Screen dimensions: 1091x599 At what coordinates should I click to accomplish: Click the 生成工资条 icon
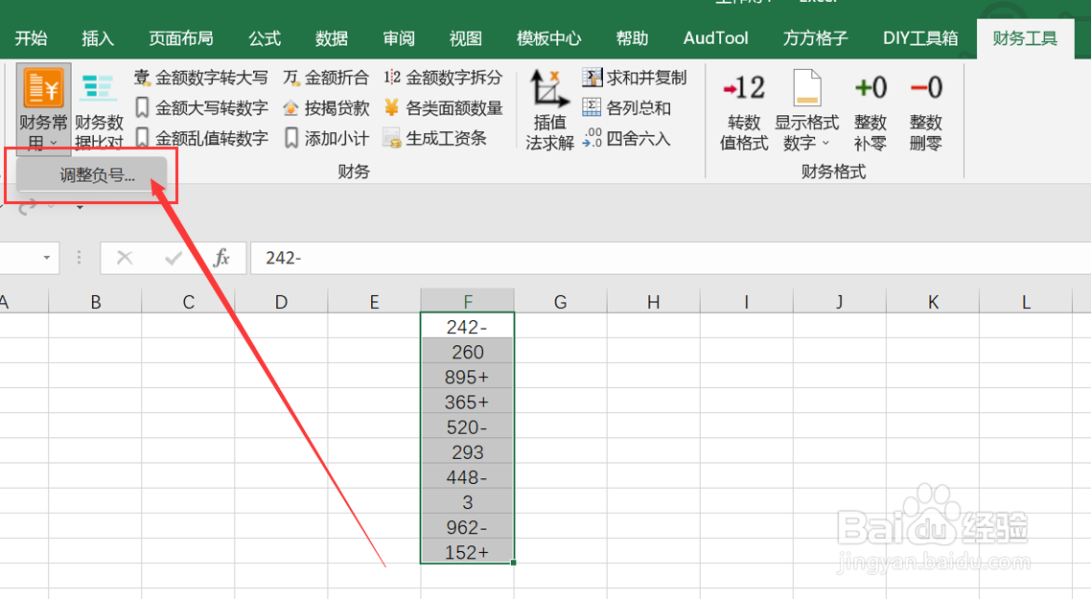pyautogui.click(x=444, y=137)
